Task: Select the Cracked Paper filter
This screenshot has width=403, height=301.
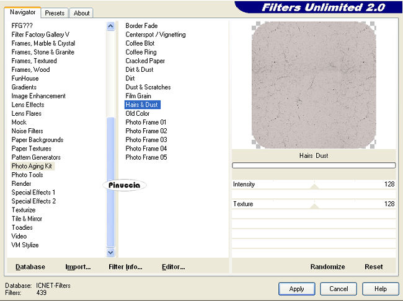Action: 145,61
